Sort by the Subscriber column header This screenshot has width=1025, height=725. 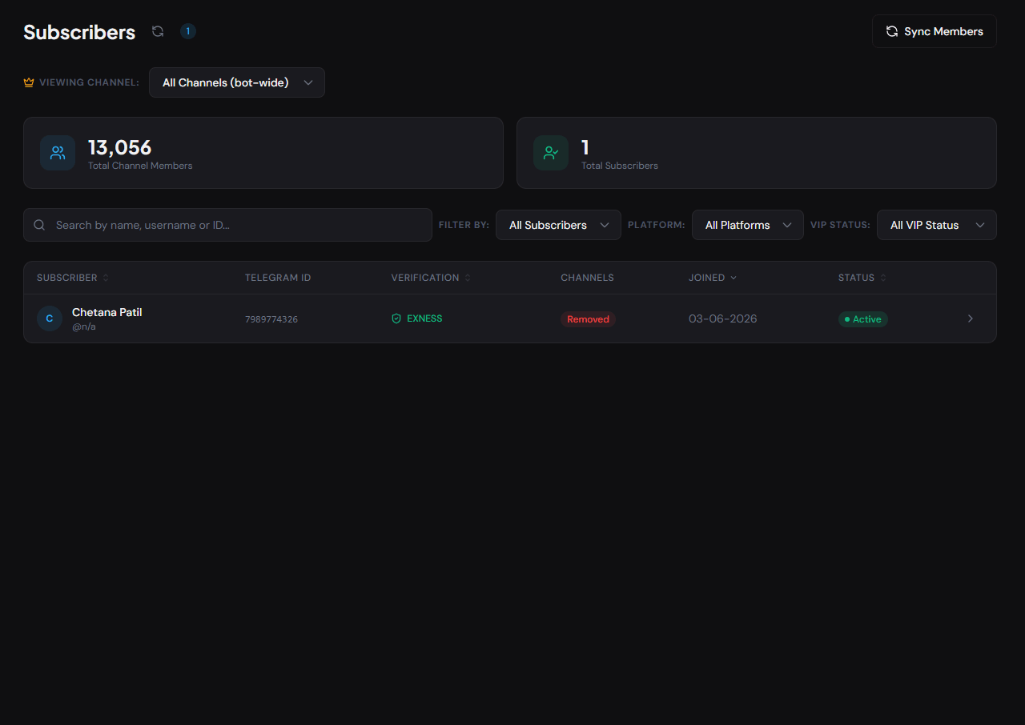(73, 278)
